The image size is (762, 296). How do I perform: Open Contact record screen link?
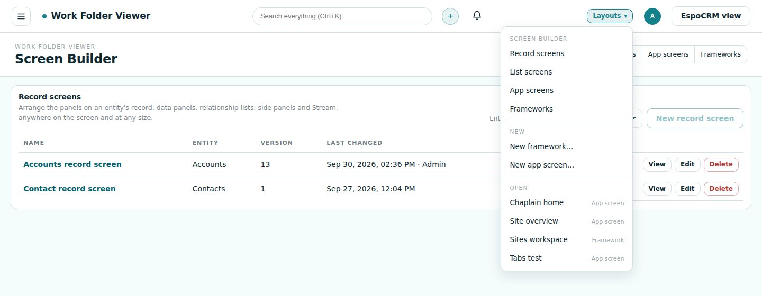pyautogui.click(x=69, y=189)
